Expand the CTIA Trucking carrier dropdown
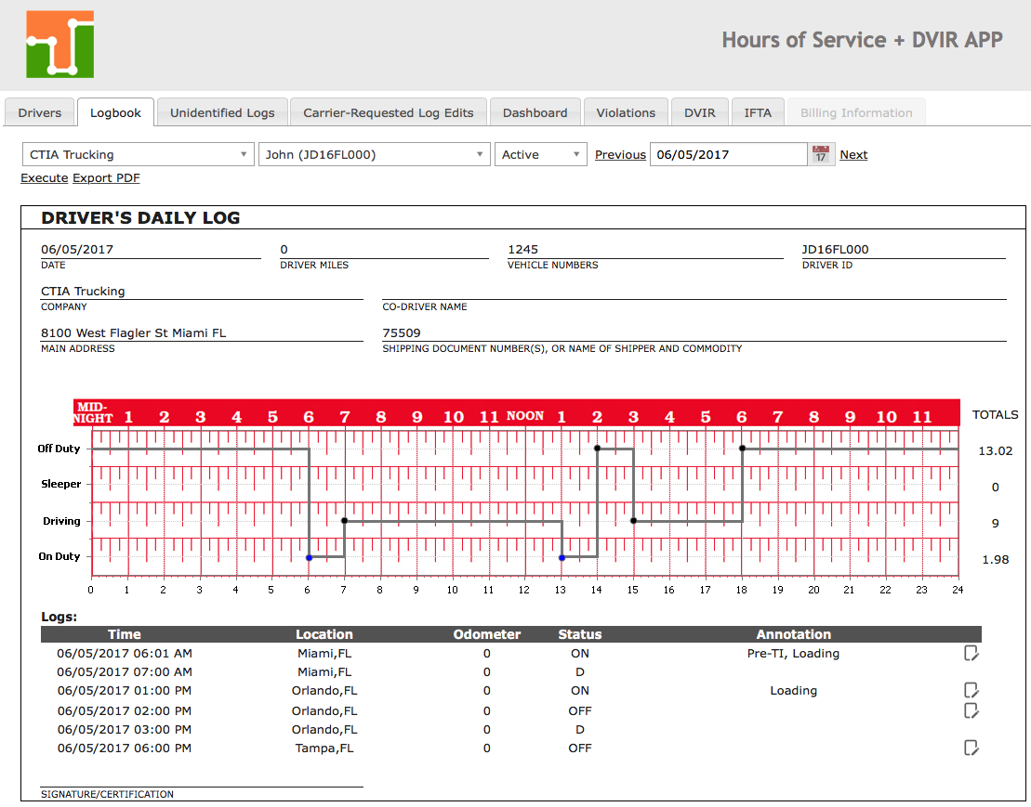 coord(138,155)
